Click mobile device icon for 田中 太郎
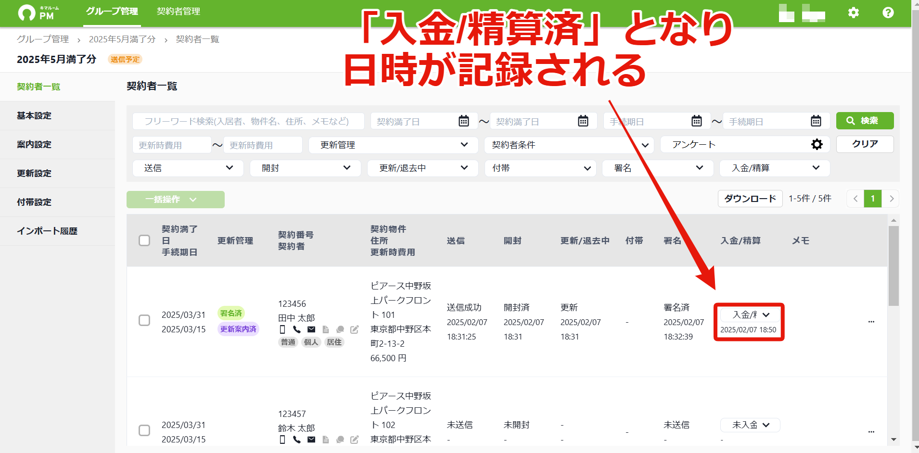The width and height of the screenshot is (919, 453). tap(282, 329)
